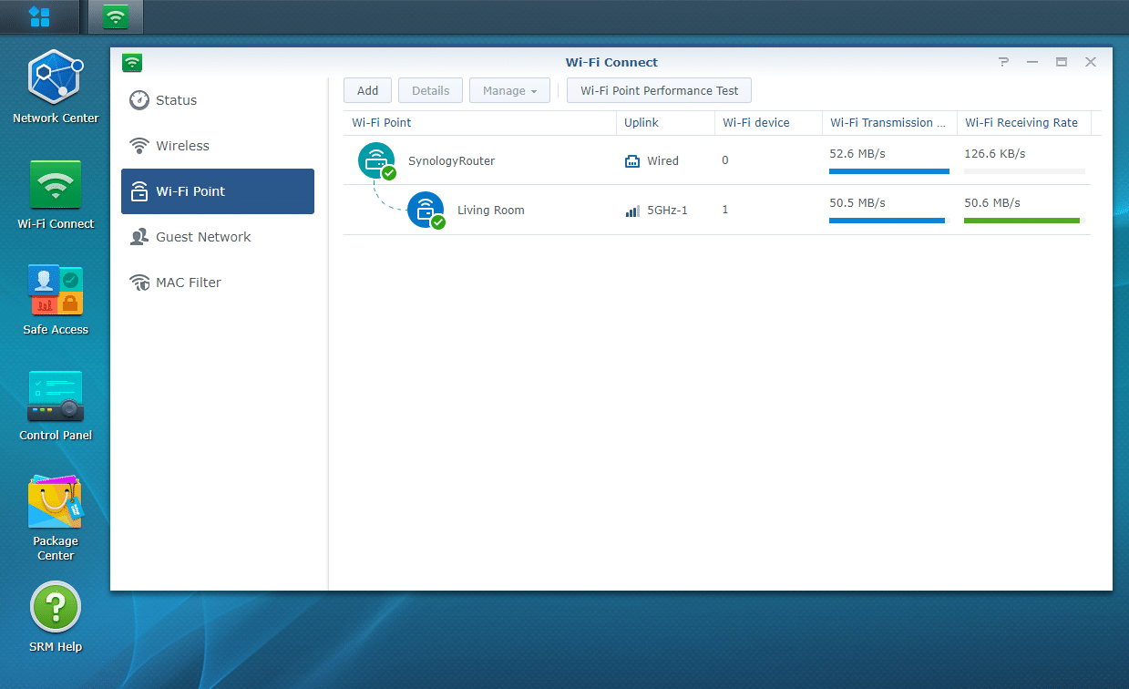The height and width of the screenshot is (689, 1129).
Task: Click the Living Room Wi-Fi point icon
Action: pos(426,210)
